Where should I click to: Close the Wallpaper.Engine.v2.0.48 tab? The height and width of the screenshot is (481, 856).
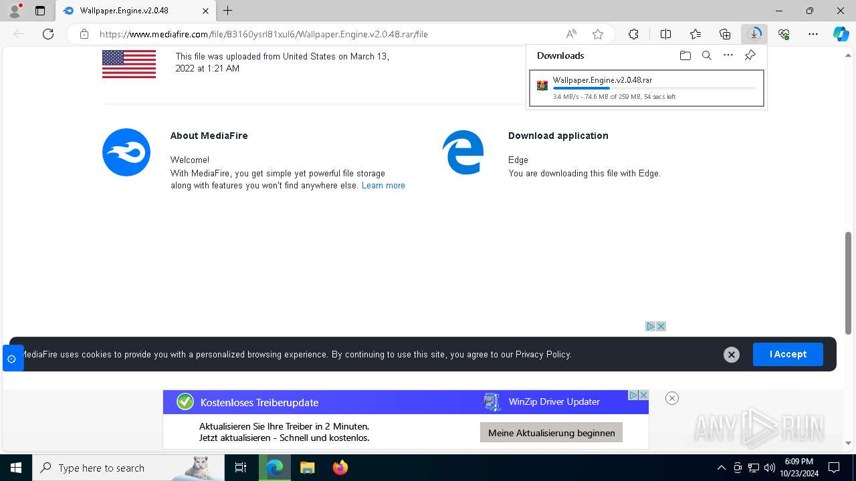click(x=206, y=11)
